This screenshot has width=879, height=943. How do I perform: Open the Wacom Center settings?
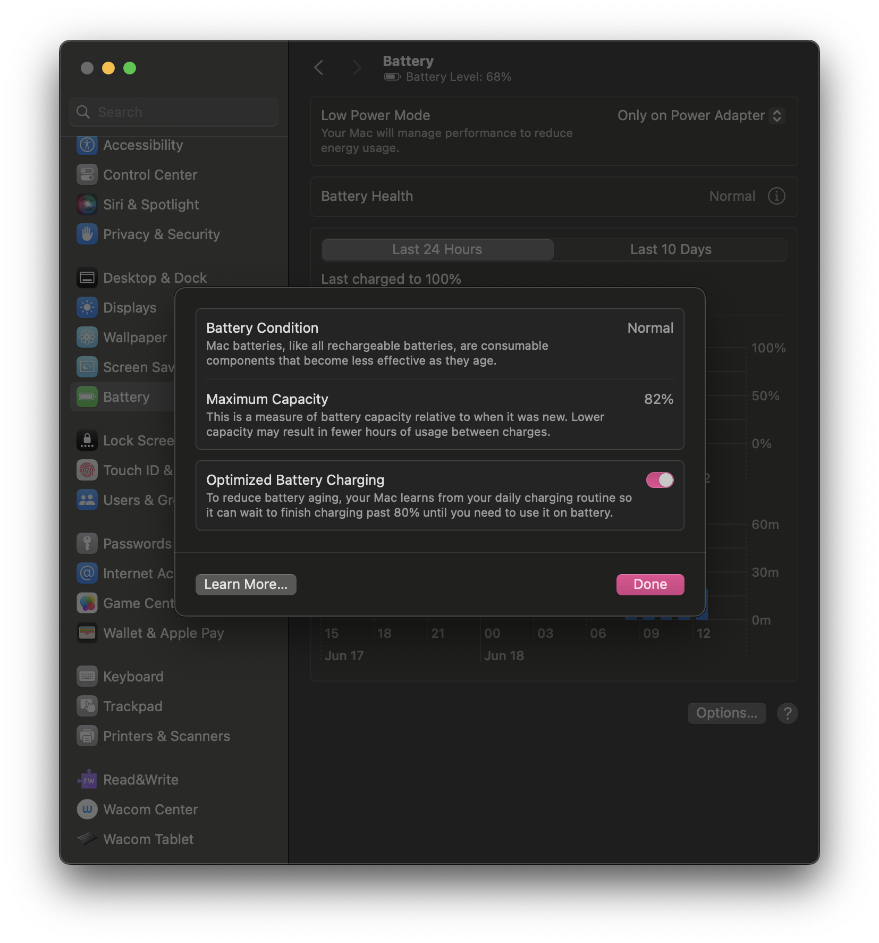87,809
